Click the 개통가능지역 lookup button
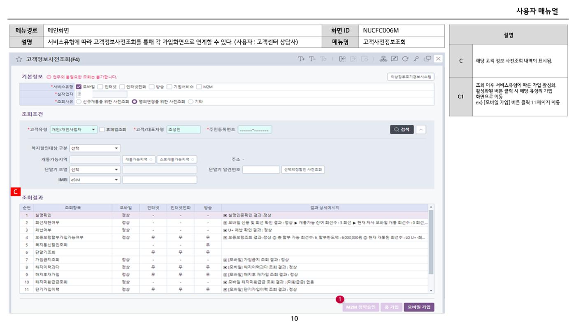The image size is (576, 324). tap(138, 159)
